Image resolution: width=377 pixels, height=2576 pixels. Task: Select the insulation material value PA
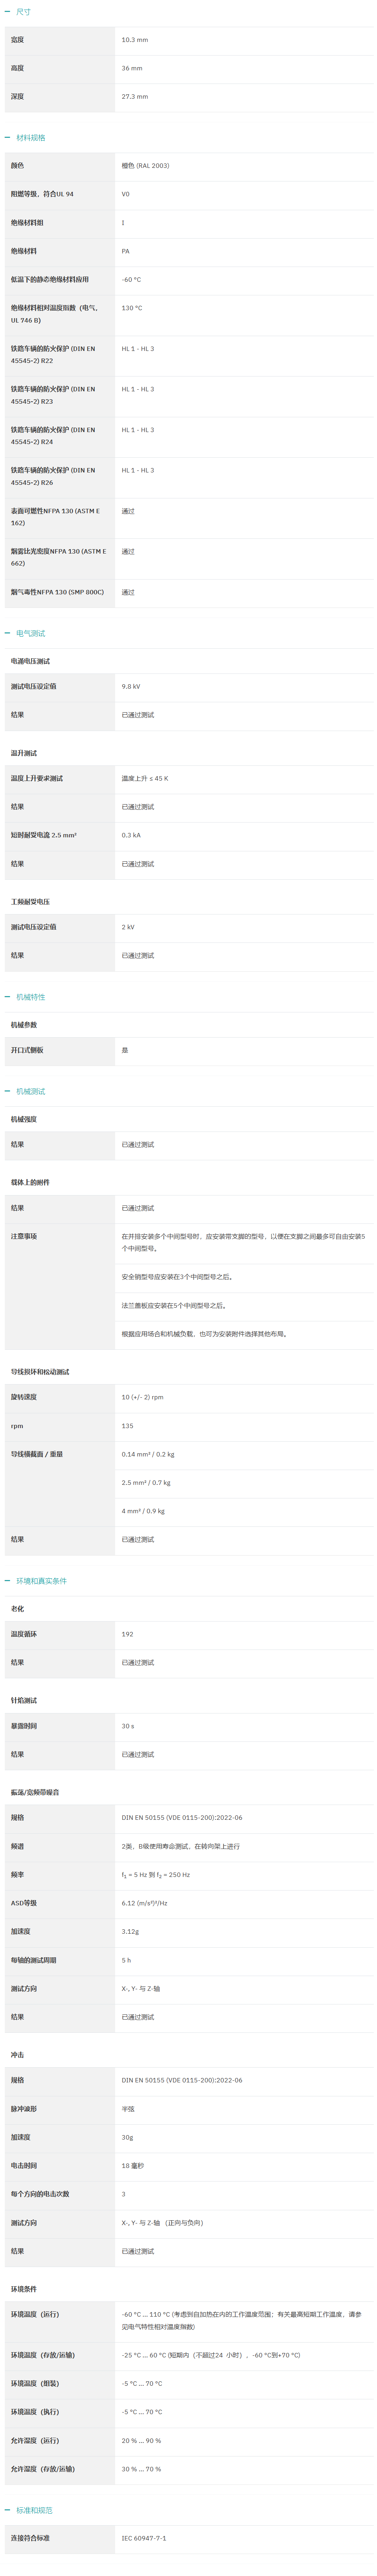click(x=126, y=251)
